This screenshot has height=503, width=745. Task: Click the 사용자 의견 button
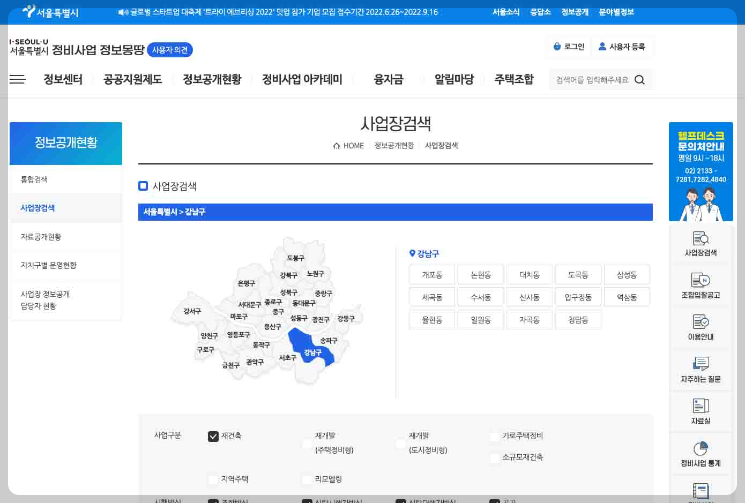[169, 50]
